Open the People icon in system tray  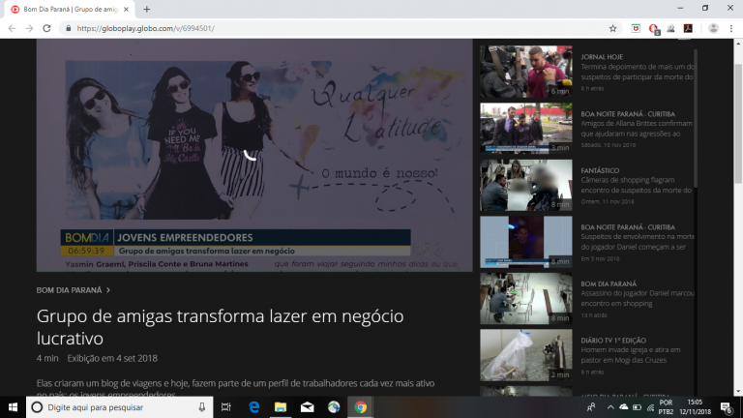(x=591, y=407)
